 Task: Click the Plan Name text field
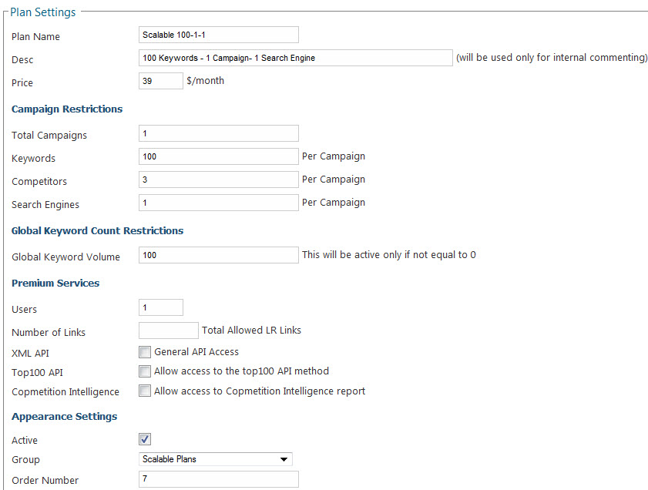218,35
